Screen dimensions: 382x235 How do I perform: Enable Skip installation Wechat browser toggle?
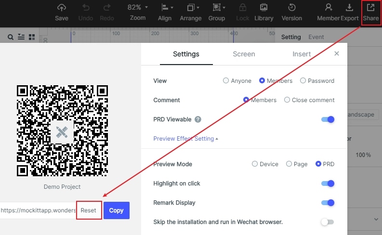327,222
